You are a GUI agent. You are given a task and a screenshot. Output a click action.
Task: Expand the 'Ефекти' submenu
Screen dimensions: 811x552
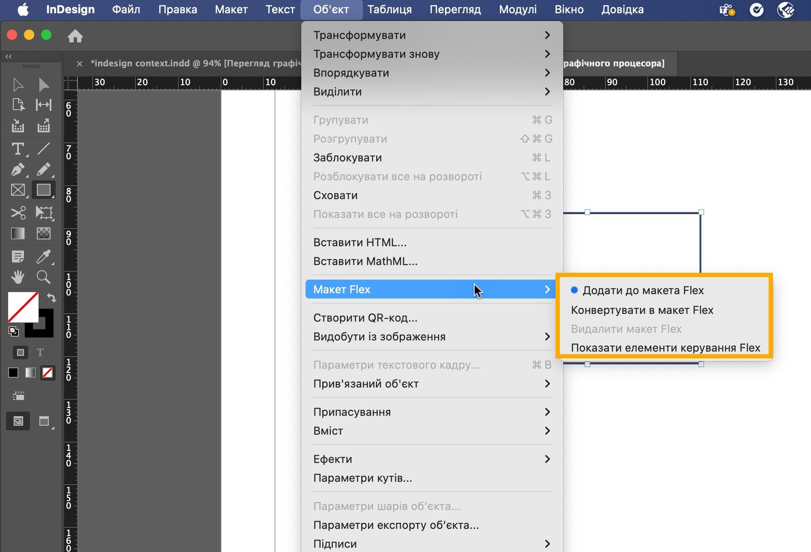[x=432, y=459]
